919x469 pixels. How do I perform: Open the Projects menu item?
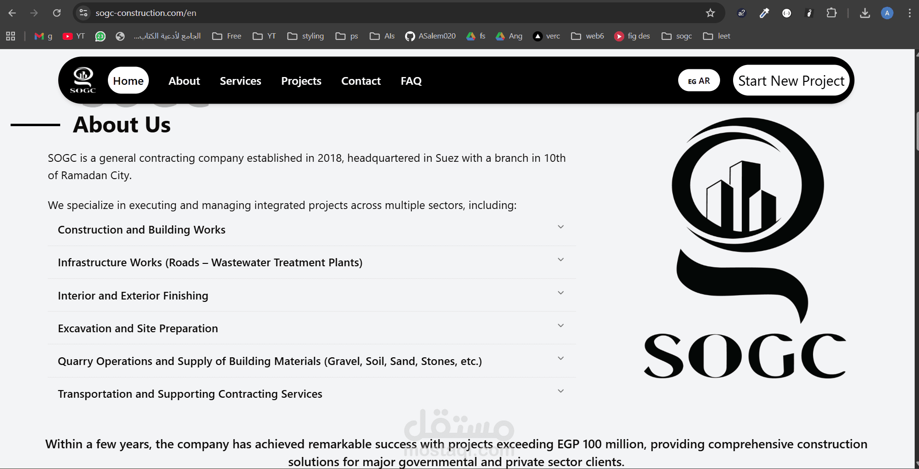pos(301,81)
